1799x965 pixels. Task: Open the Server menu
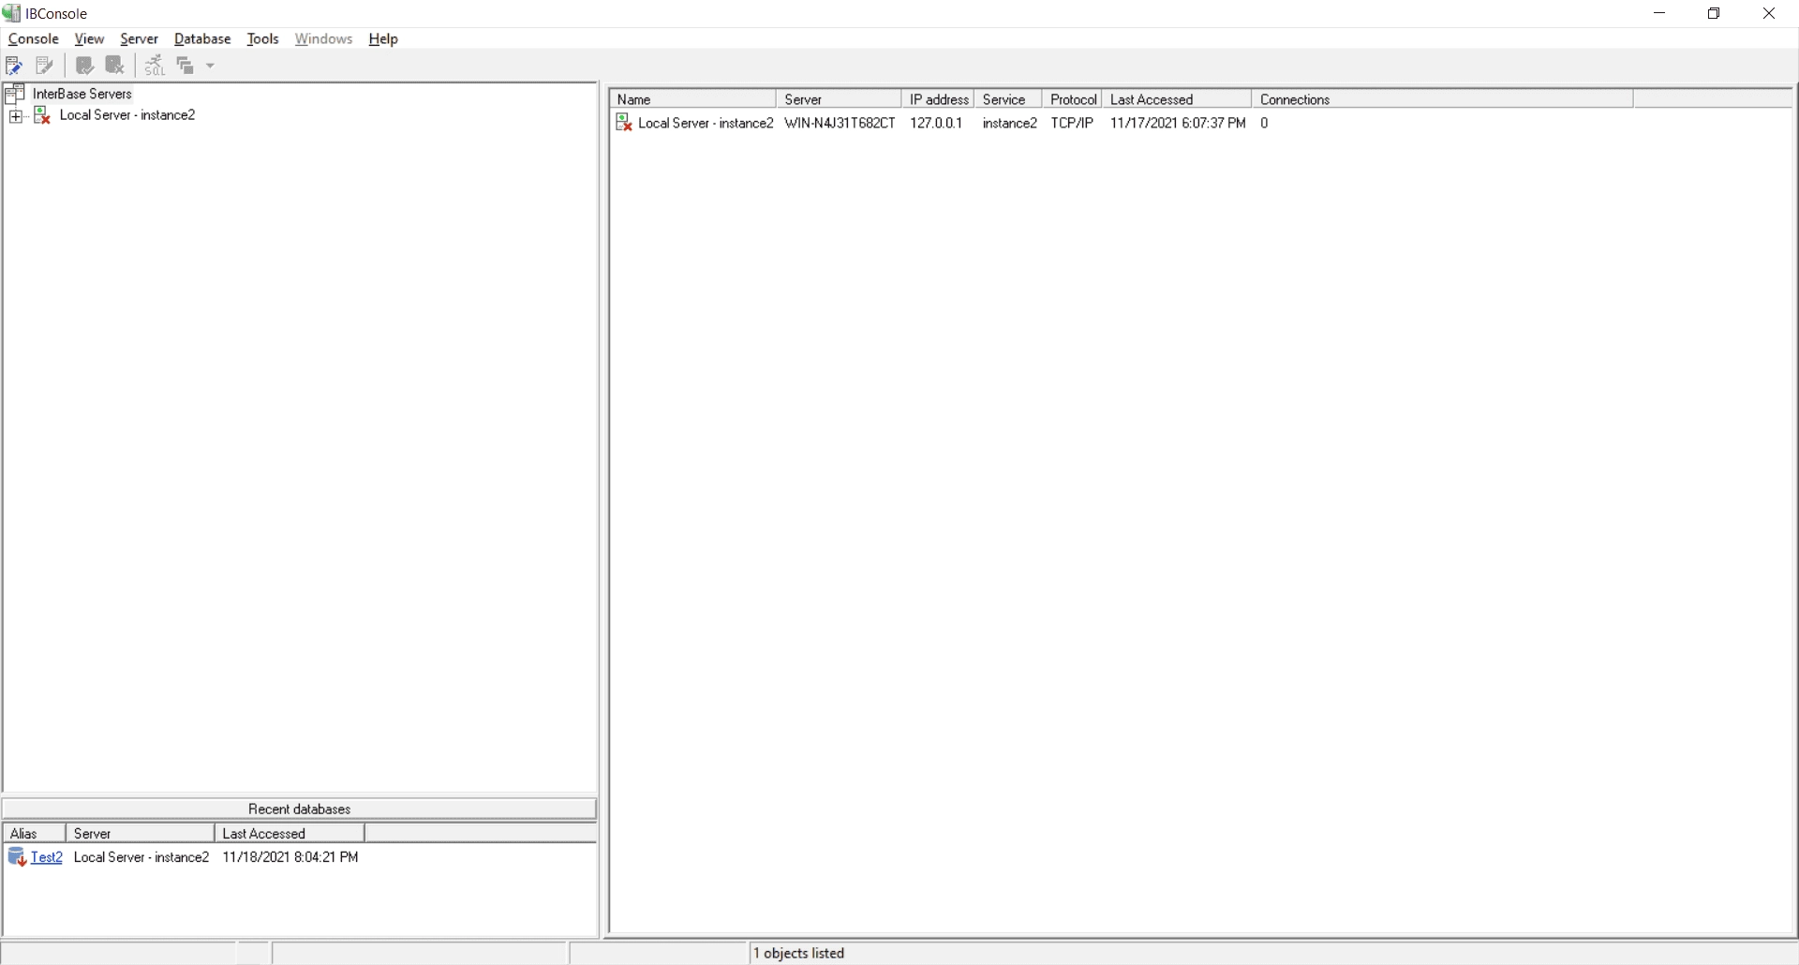pyautogui.click(x=139, y=38)
